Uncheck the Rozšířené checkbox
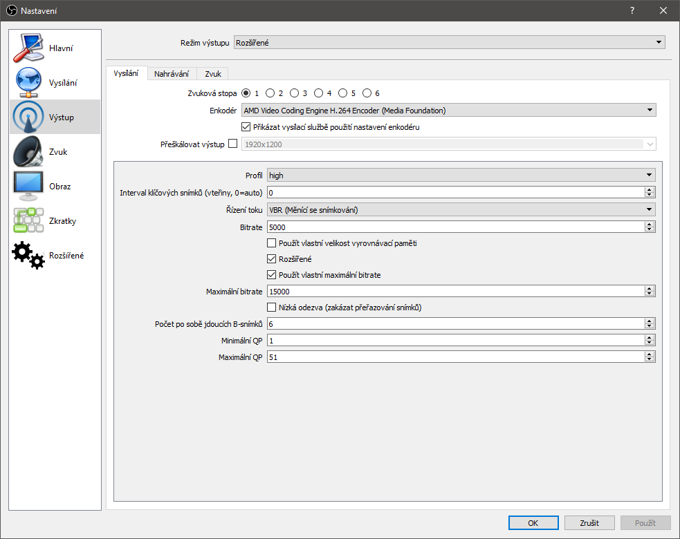This screenshot has height=539, width=680. (x=271, y=258)
